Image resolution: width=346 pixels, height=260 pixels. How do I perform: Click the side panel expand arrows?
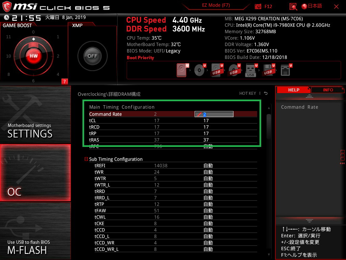(342, 164)
